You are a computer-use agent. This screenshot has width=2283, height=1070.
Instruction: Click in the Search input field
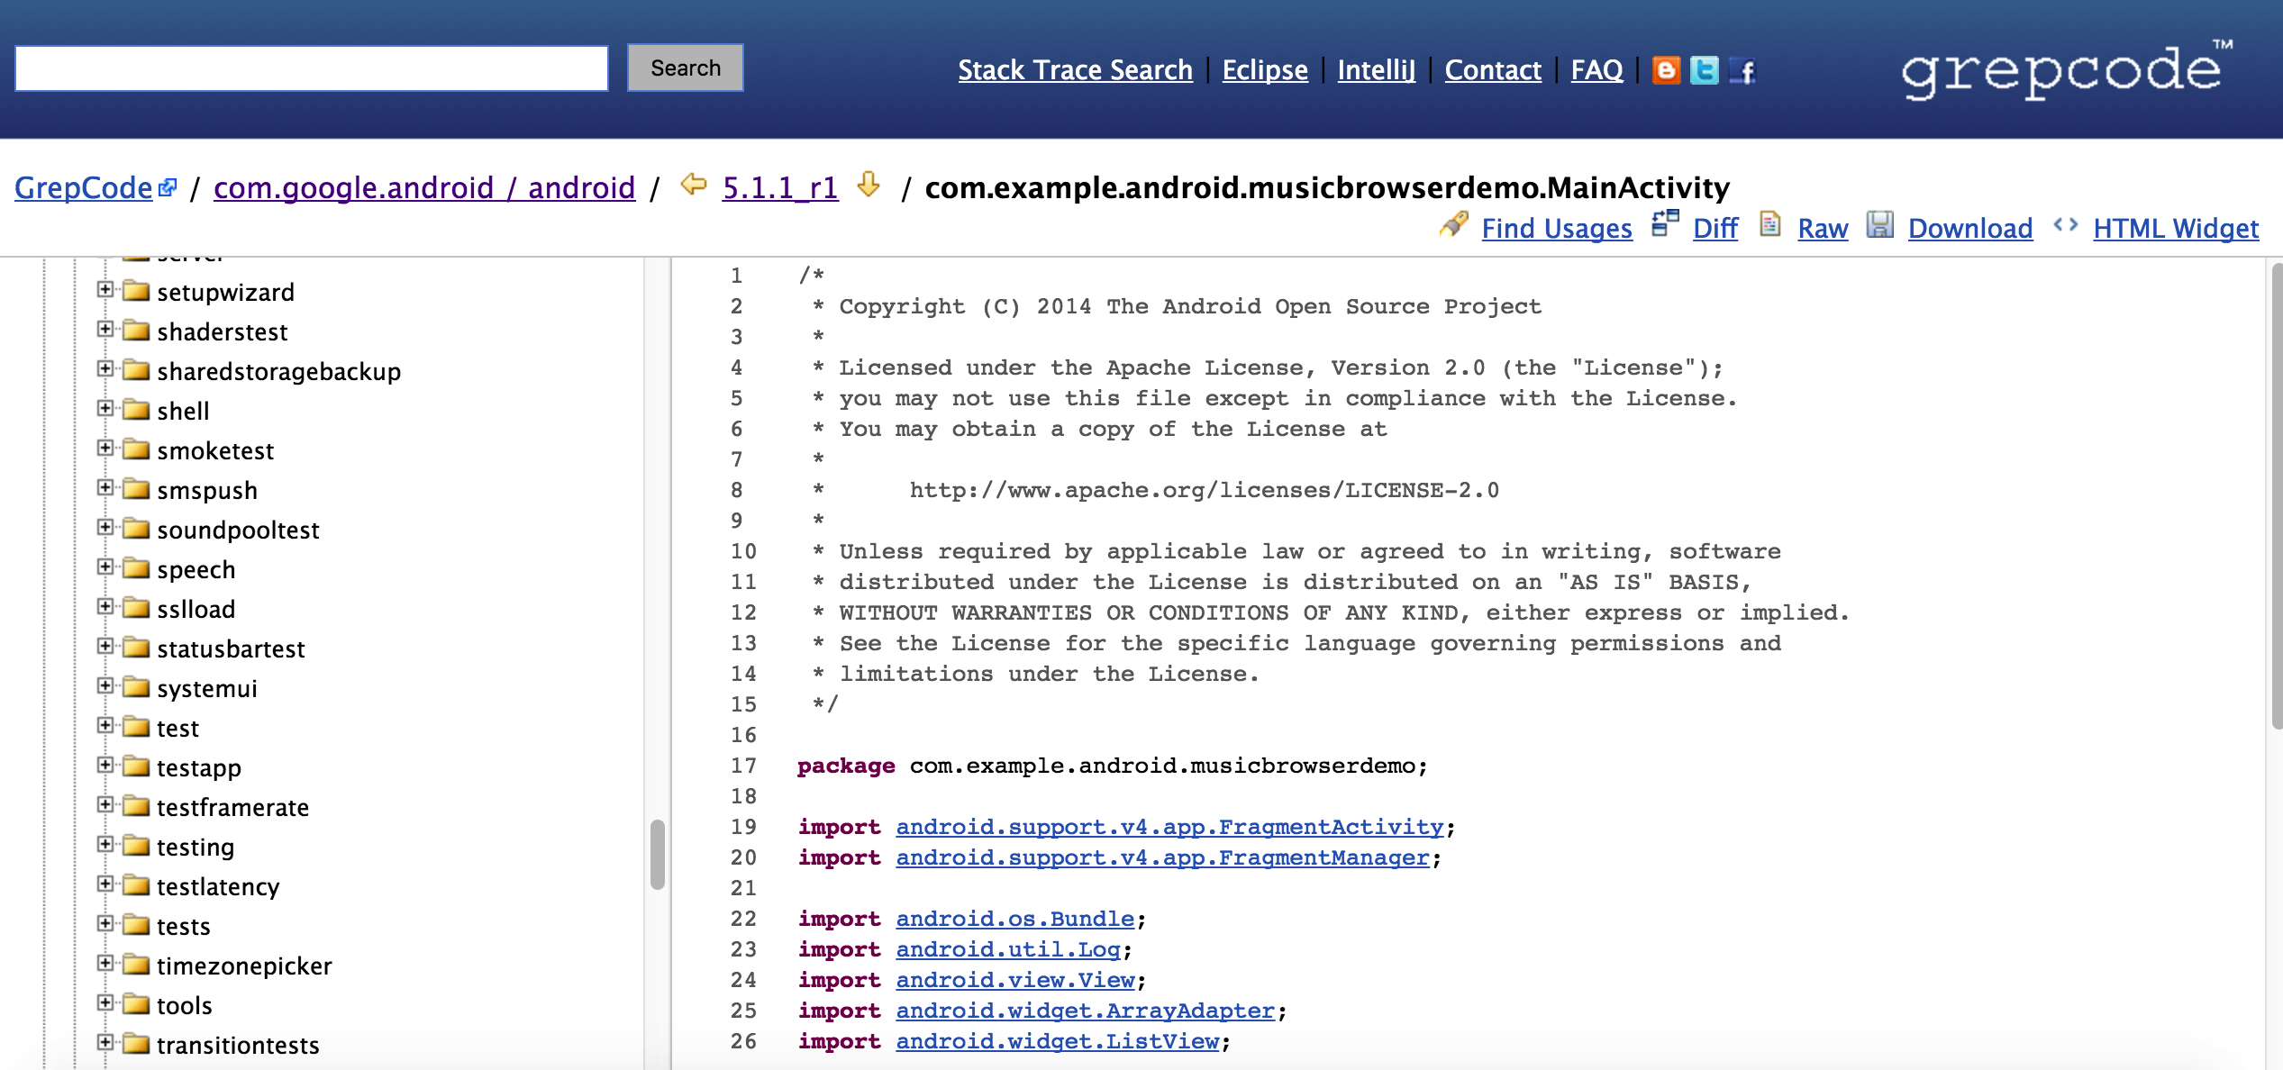312,68
